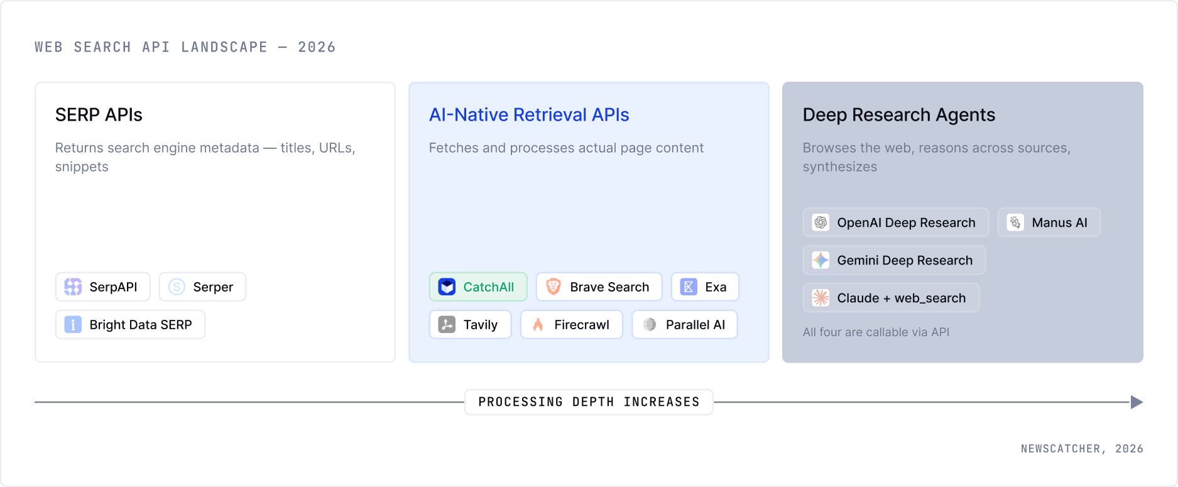Click the Parallel AI sphere icon
Viewport: 1178px width, 487px height.
tap(650, 325)
